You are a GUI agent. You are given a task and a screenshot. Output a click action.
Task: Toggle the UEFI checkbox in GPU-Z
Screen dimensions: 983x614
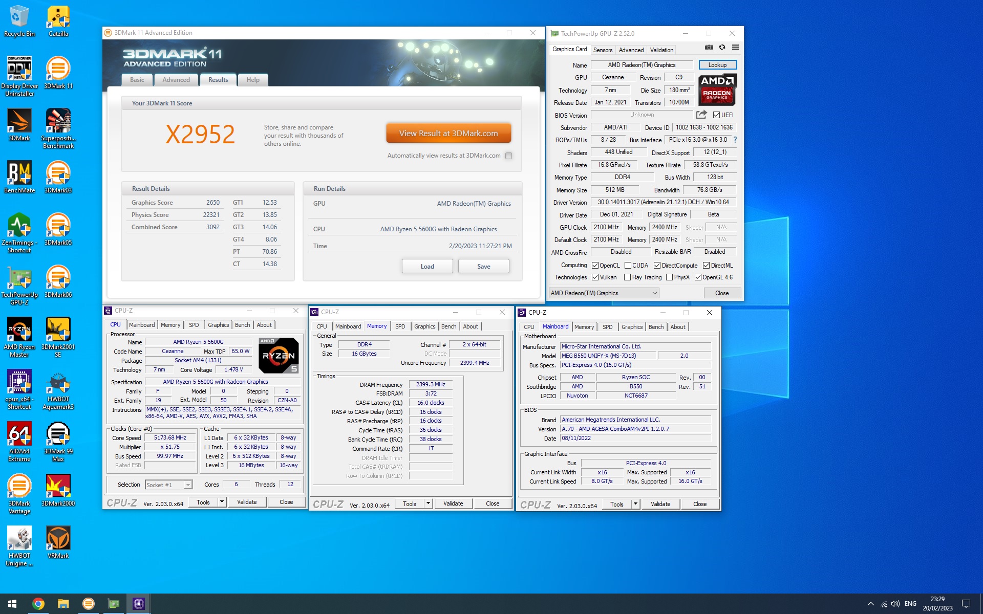(717, 115)
